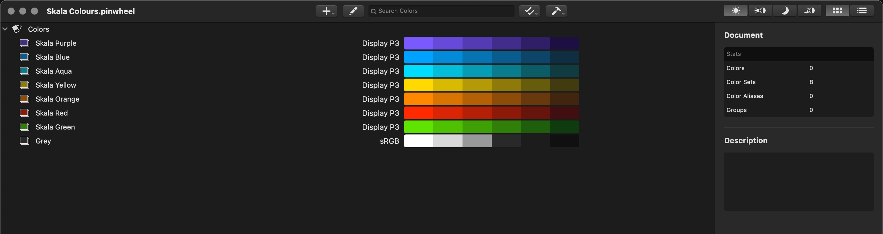This screenshot has height=234, width=883.
Task: Switch to light appearance sun icon
Action: coord(736,11)
